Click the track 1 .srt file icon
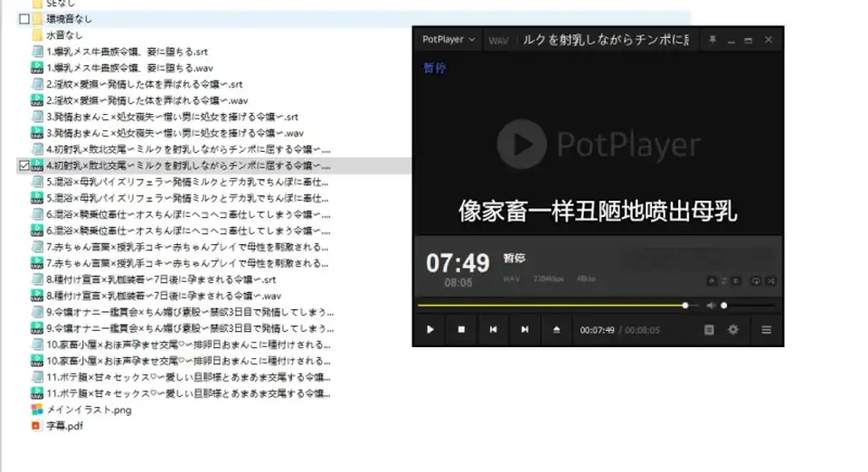868x472 pixels. pyautogui.click(x=37, y=52)
